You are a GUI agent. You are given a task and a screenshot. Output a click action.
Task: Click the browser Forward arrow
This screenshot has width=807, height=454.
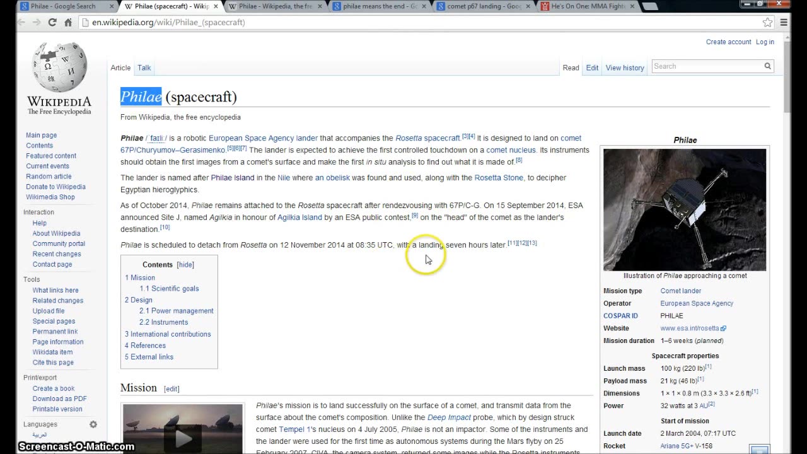point(37,22)
